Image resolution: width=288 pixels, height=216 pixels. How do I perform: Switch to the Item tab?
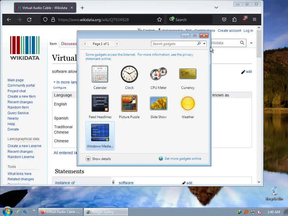(53, 44)
